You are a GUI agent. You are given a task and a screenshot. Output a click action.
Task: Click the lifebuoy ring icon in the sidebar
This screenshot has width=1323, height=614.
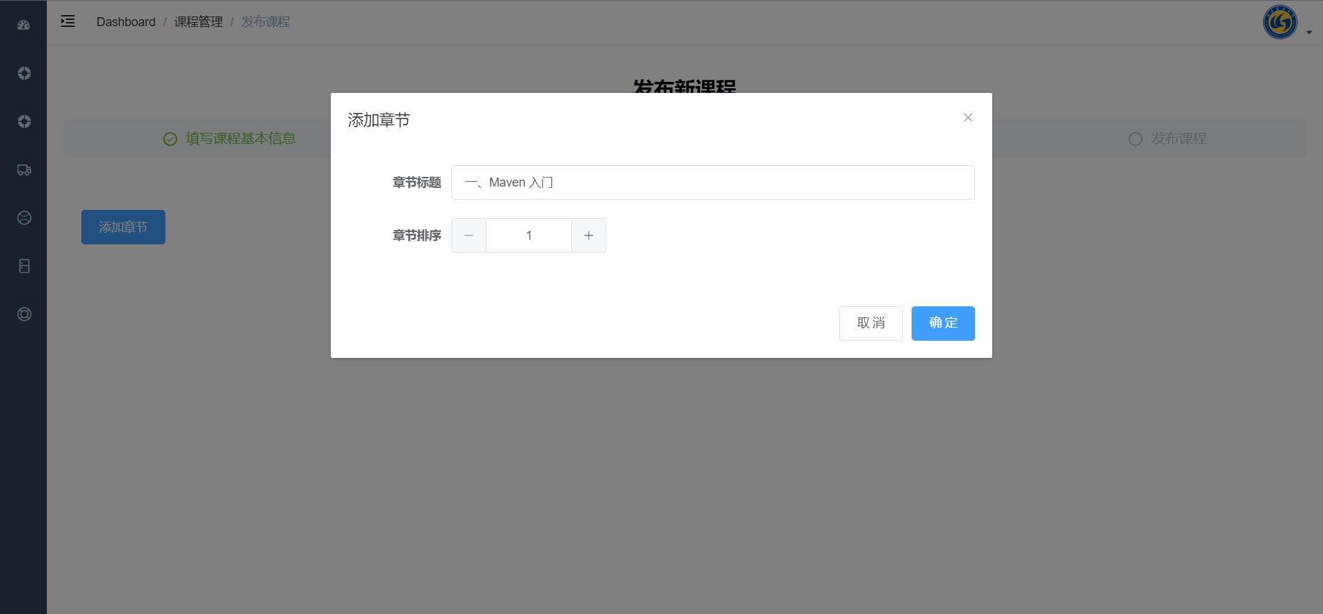24,315
